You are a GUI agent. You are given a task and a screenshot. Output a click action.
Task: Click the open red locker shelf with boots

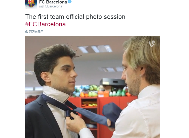(89, 104)
